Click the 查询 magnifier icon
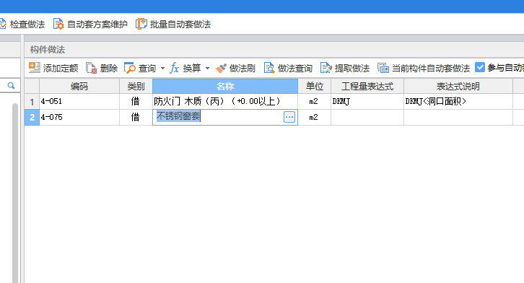 pos(130,68)
